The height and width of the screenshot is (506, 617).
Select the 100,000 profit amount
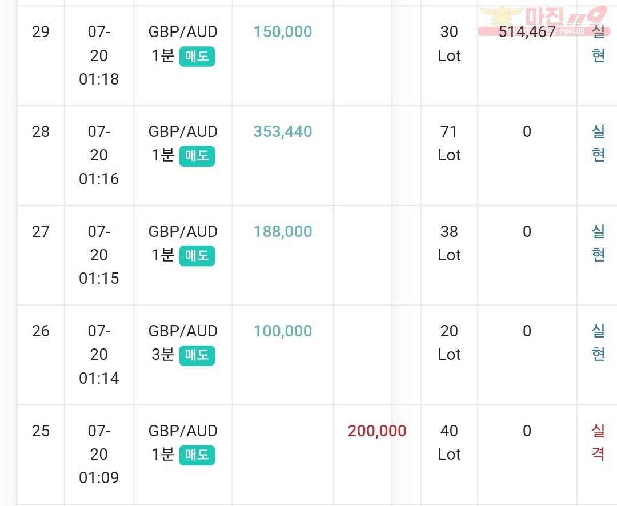click(283, 331)
